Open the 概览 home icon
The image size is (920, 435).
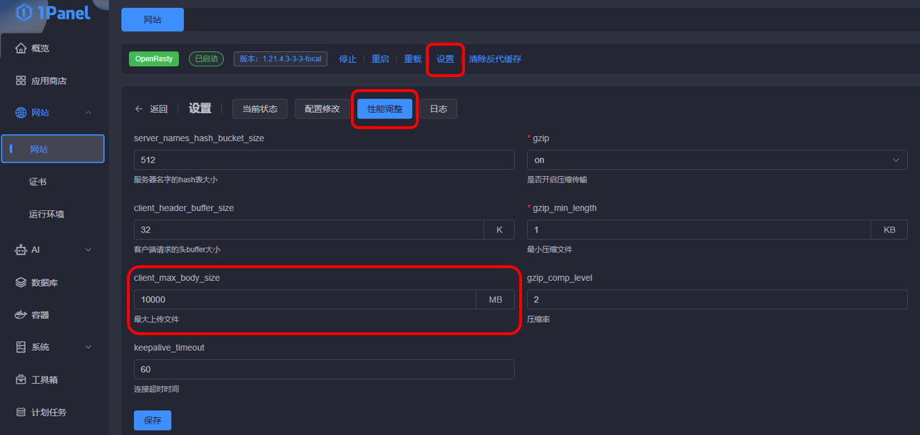coord(21,48)
